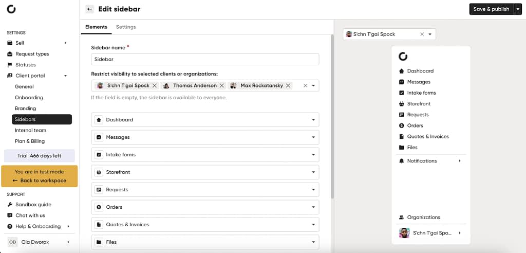The height and width of the screenshot is (253, 526).
Task: Click the app logo in top-left corner
Action: pyautogui.click(x=11, y=9)
